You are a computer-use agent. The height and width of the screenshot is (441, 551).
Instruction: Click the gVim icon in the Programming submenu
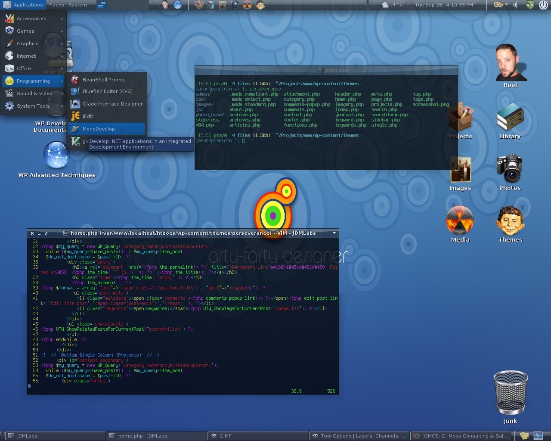76,141
